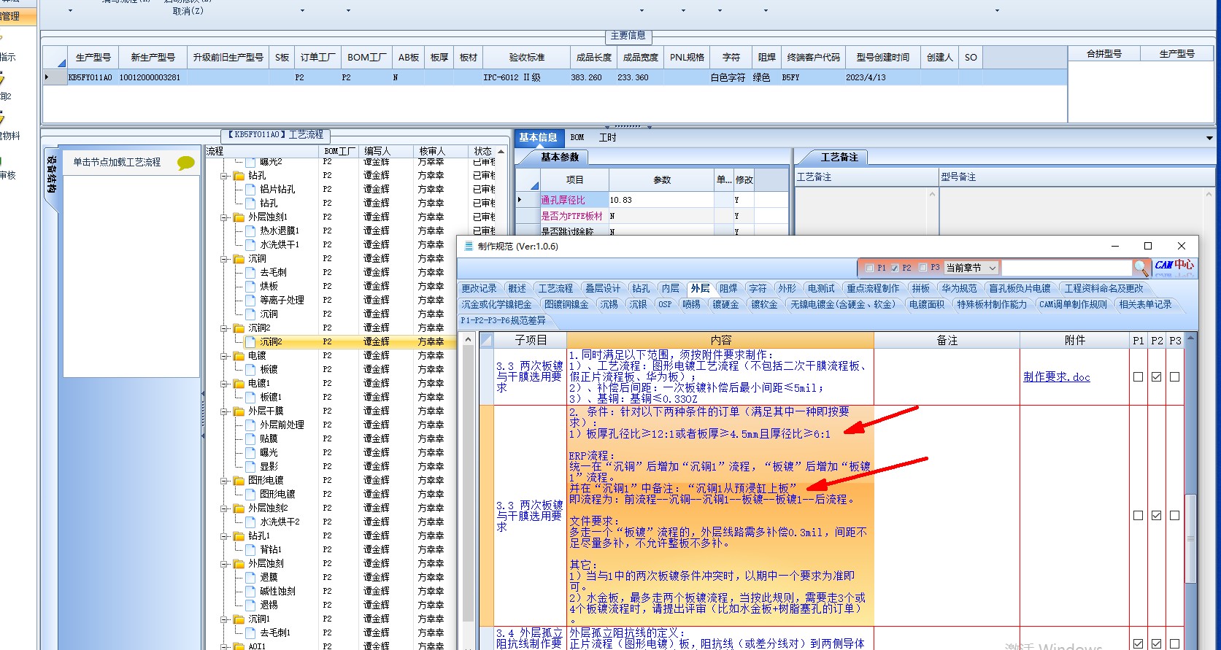Collapse the 钻孔 tree node
This screenshot has height=650, width=1221.
point(225,176)
